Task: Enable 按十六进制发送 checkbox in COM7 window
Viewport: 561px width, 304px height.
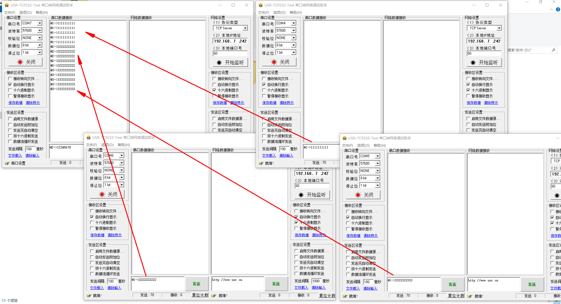Action: coord(10,136)
